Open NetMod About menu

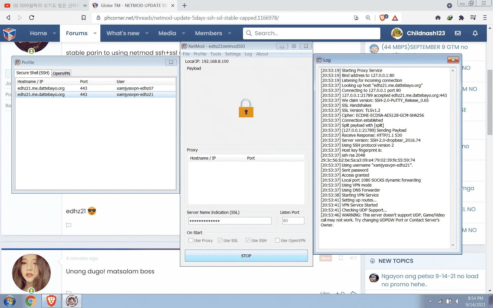point(262,54)
